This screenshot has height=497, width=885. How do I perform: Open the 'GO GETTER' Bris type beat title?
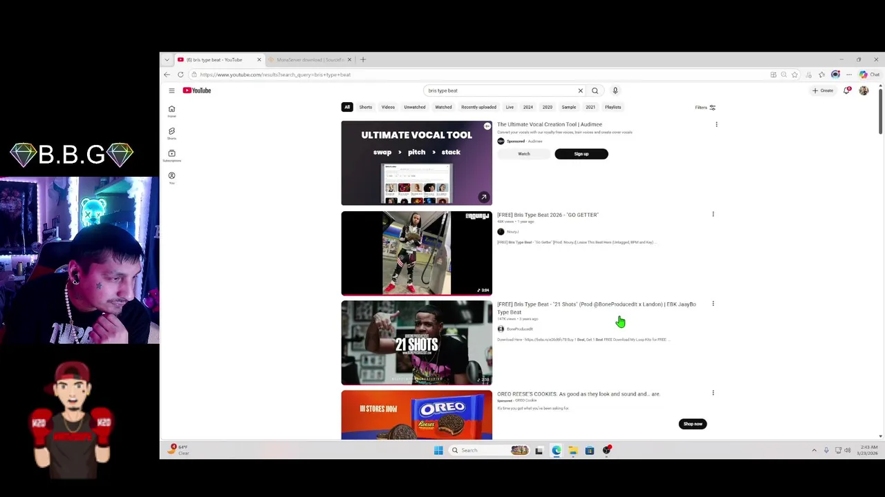point(548,215)
